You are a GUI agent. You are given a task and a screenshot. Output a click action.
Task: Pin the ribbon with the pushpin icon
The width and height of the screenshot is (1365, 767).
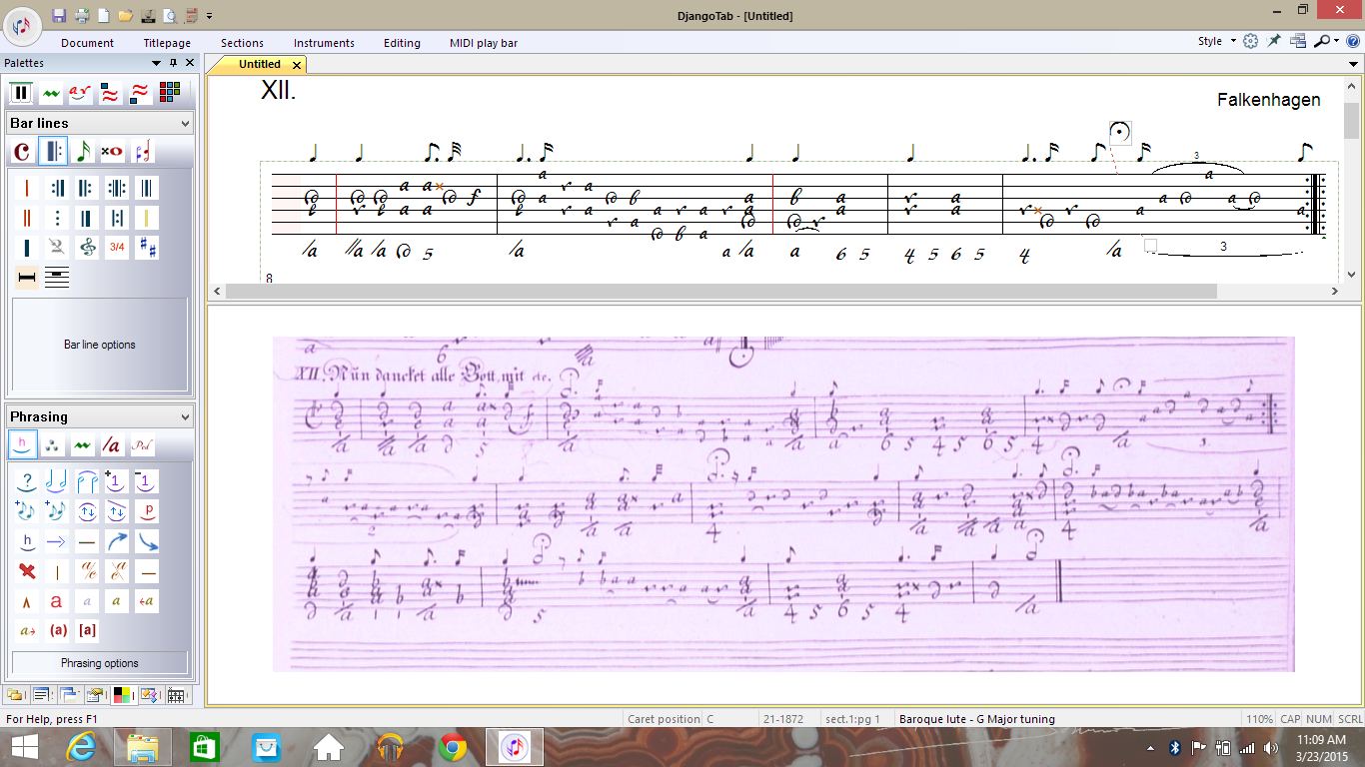pos(1274,42)
